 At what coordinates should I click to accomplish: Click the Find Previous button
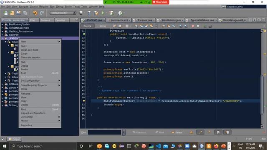139,132
